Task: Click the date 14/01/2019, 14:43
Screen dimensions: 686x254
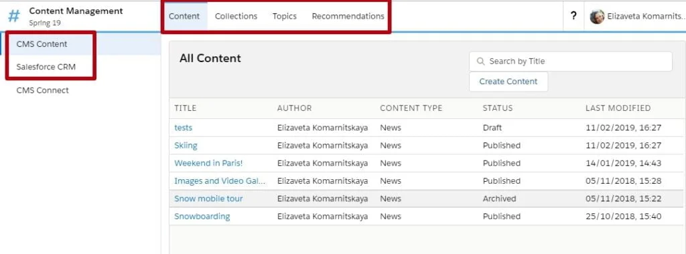Action: [x=624, y=163]
